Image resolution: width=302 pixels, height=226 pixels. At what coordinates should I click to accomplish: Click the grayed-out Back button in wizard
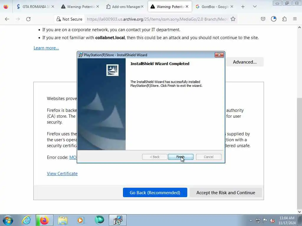pos(155,157)
